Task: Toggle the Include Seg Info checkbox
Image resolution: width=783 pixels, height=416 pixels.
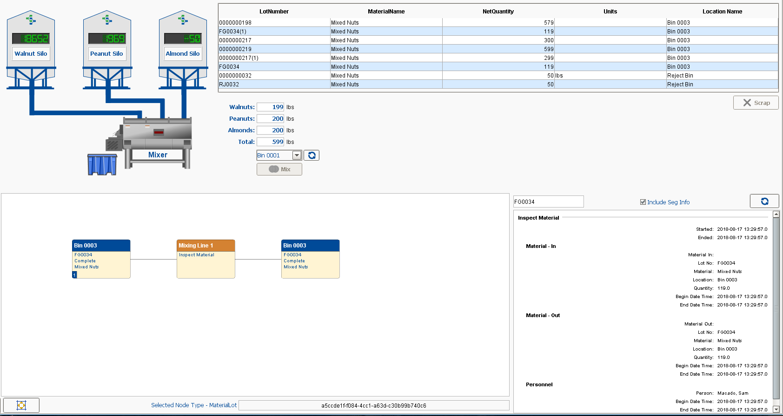Action: pyautogui.click(x=643, y=202)
